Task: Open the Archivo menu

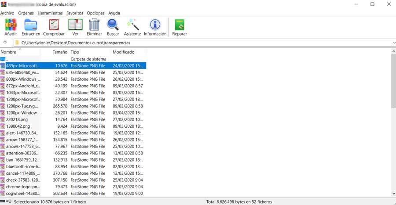Action: click(7, 13)
